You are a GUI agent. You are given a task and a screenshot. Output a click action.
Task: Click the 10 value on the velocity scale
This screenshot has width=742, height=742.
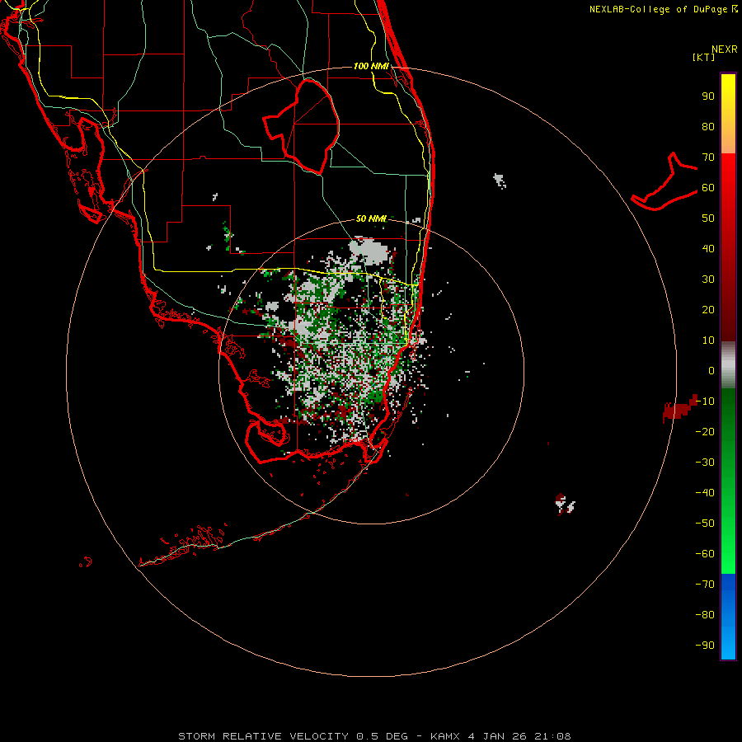point(708,340)
